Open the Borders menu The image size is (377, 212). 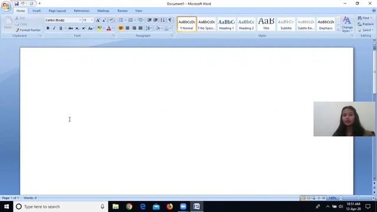pyautogui.click(x=168, y=28)
